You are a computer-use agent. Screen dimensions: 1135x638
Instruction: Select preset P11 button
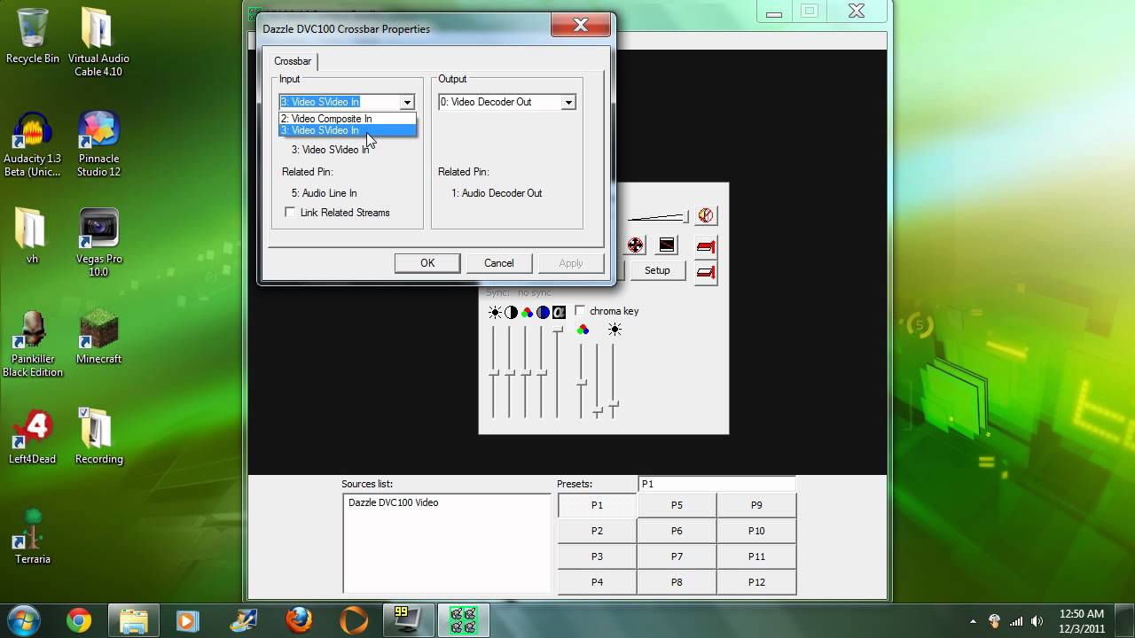click(756, 556)
